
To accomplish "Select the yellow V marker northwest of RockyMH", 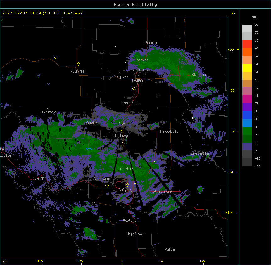I will pos(55,58).
